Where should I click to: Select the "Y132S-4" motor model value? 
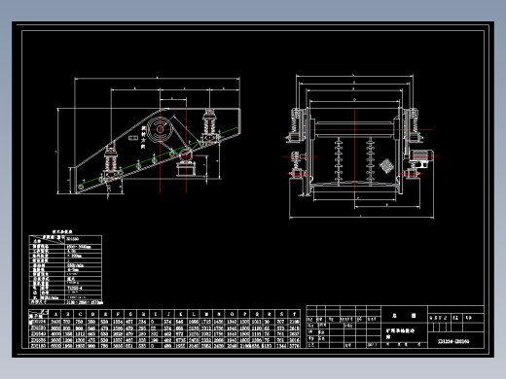coord(75,288)
